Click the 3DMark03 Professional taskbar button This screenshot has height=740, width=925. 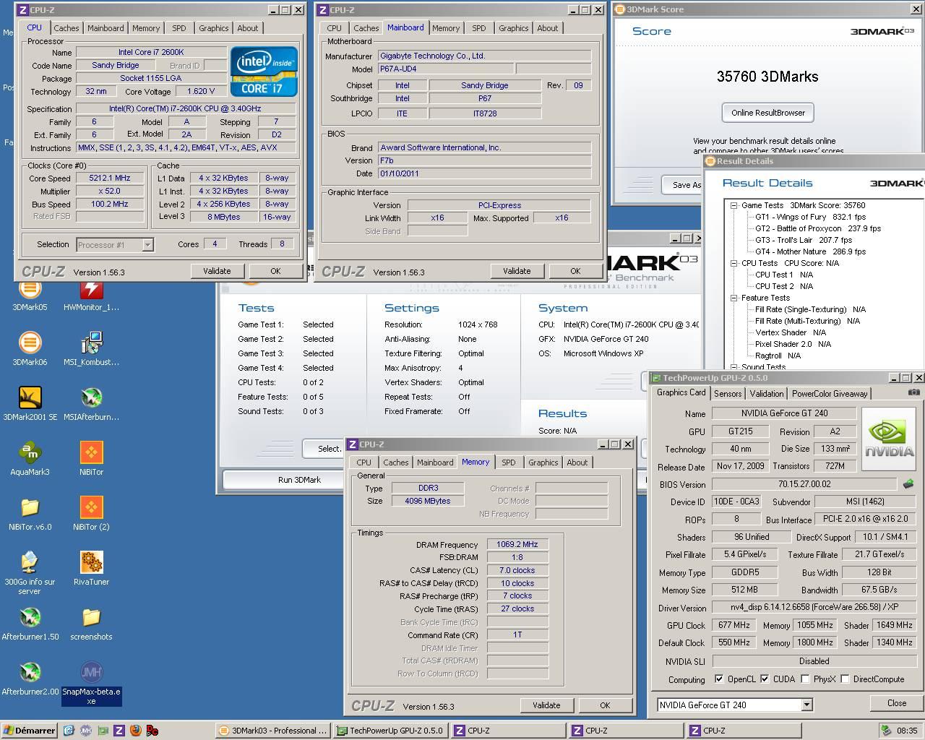pyautogui.click(x=273, y=731)
